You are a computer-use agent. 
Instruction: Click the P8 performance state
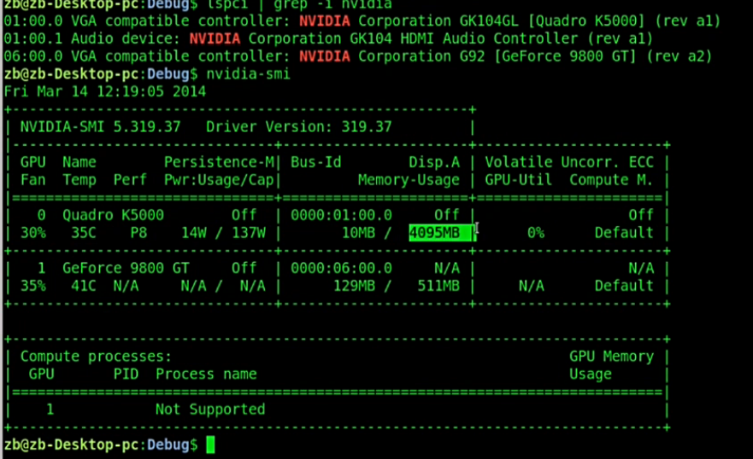138,233
